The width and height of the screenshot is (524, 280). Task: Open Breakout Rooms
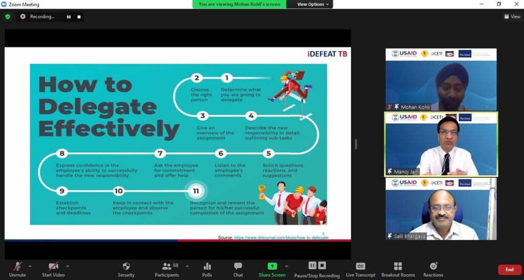pos(398,266)
